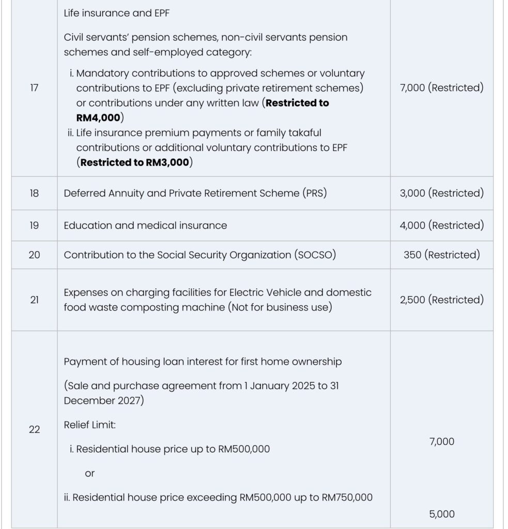Click the Electric Vehicle charging facilities text
Image resolution: width=508 pixels, height=529 pixels.
[218, 292]
